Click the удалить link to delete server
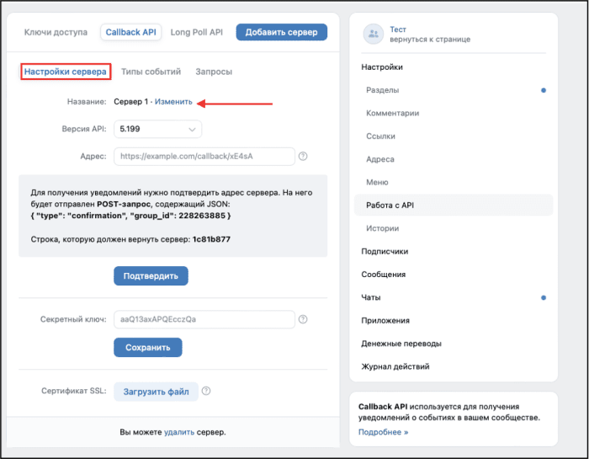The height and width of the screenshot is (459, 589). pyautogui.click(x=179, y=432)
